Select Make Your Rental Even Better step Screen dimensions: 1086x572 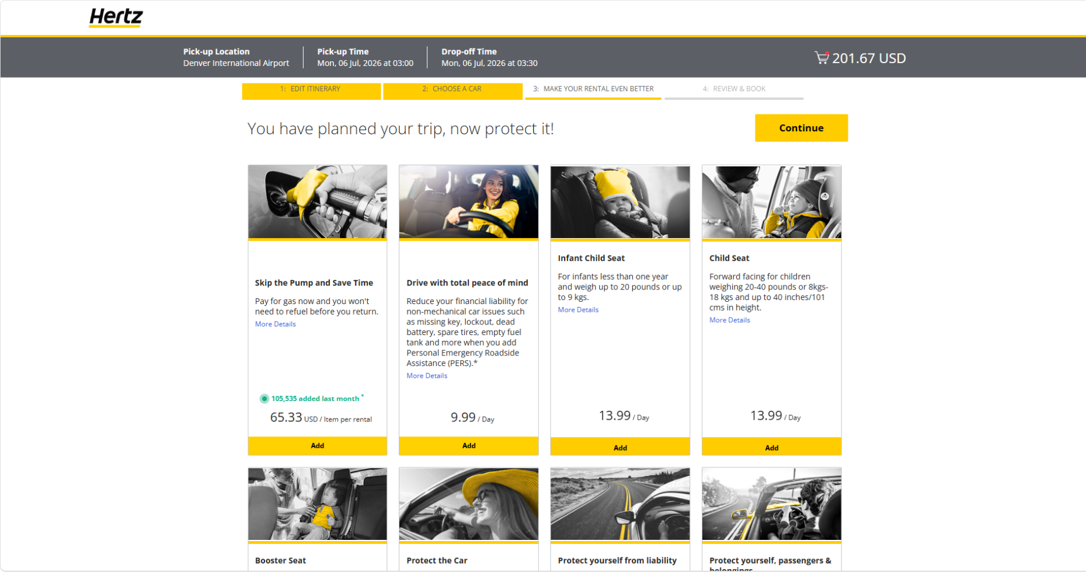pos(593,90)
